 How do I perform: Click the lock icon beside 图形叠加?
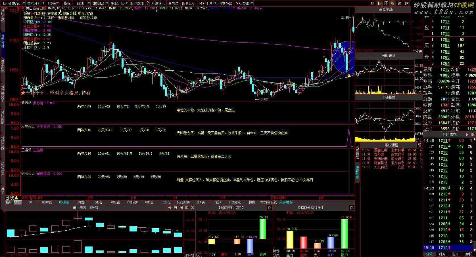[147, 3]
